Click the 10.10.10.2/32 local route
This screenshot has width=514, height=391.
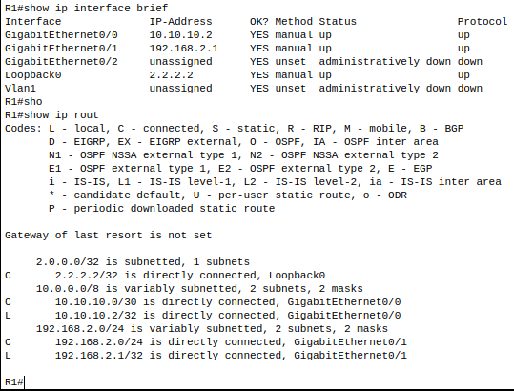[x=202, y=316]
